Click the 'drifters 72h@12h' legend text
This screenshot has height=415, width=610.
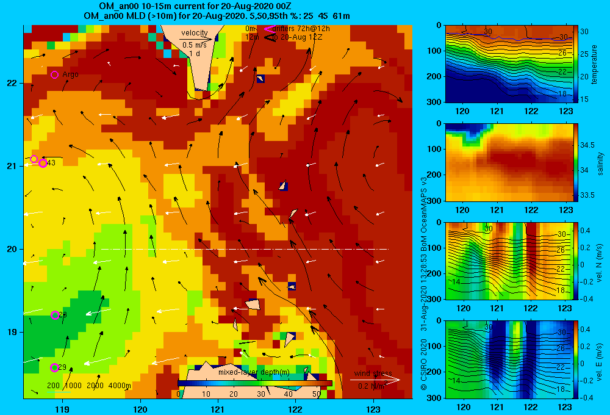point(301,29)
